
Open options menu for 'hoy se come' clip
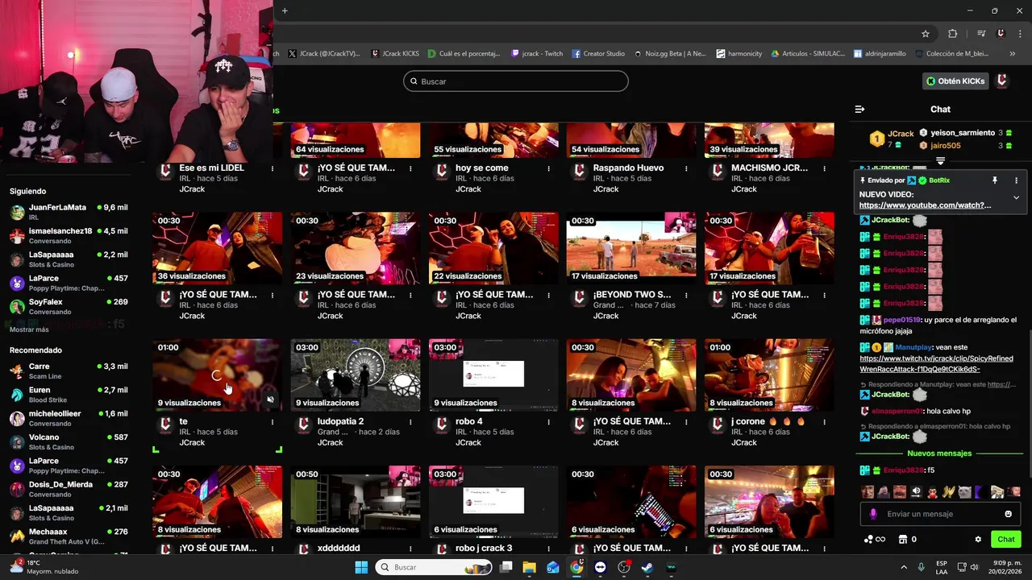pos(548,169)
